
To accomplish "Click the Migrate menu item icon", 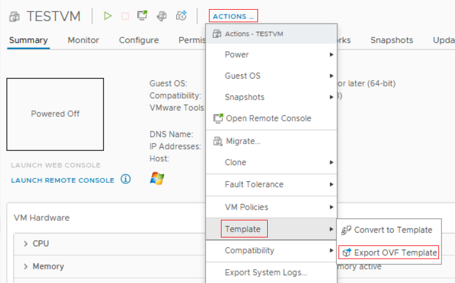I will tap(218, 141).
